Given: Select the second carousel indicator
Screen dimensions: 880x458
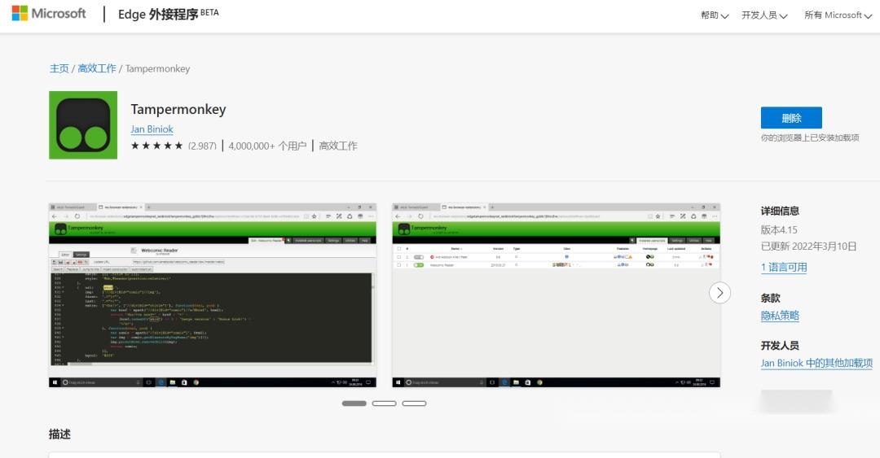Looking at the screenshot, I should (x=384, y=403).
